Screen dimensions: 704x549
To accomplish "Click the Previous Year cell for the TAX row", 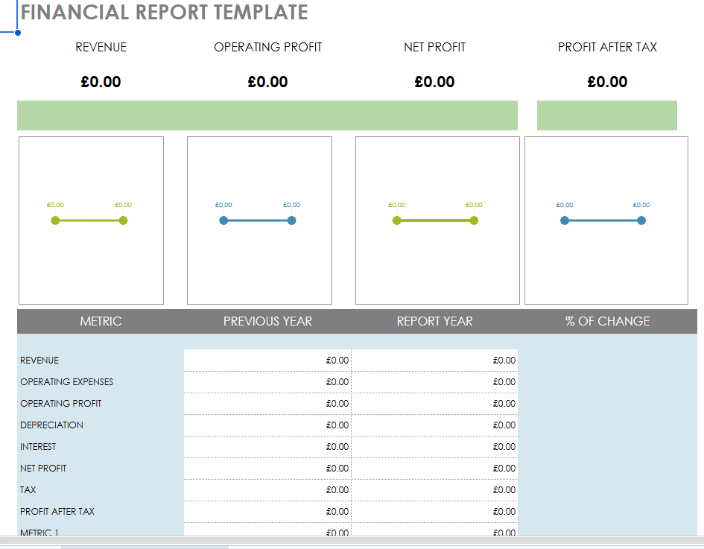I will (267, 489).
